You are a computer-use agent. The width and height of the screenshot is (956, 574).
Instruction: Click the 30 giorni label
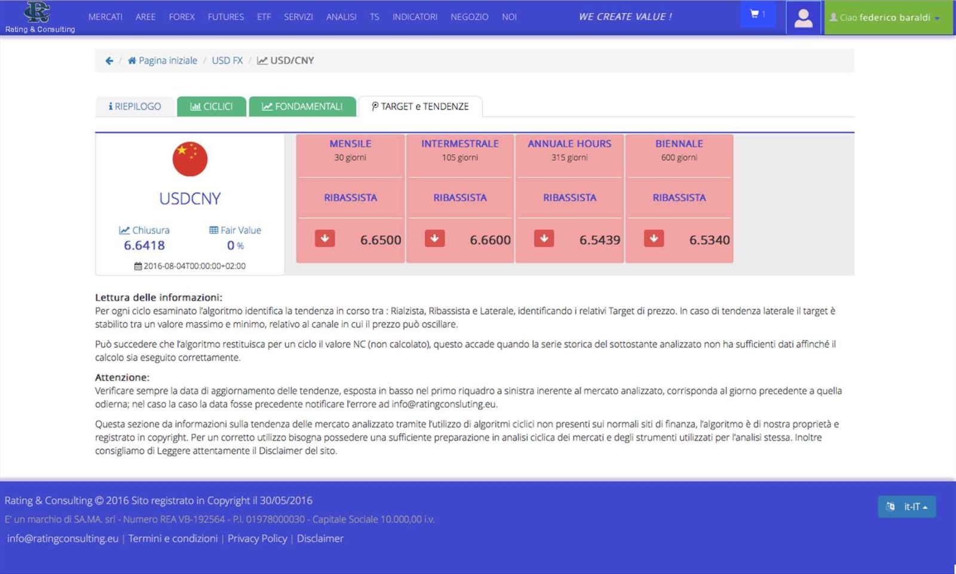[x=350, y=158]
